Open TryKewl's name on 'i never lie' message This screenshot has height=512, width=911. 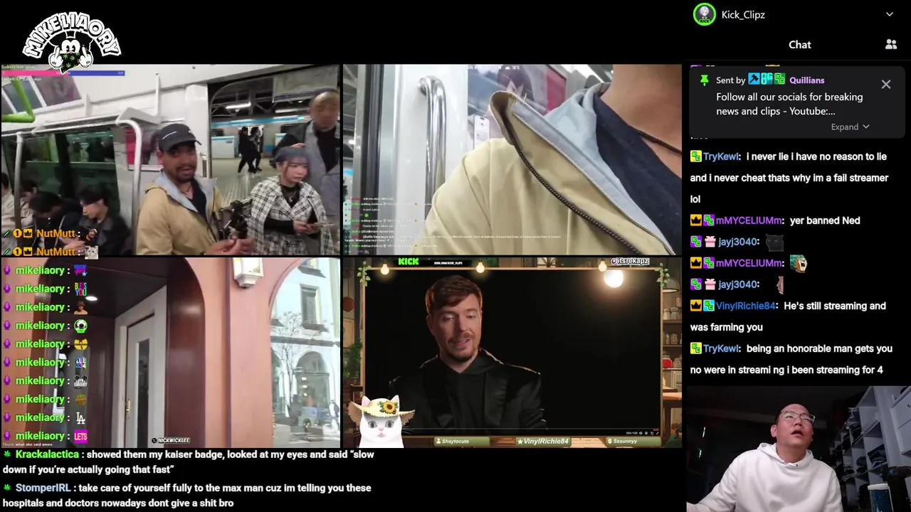tap(721, 156)
